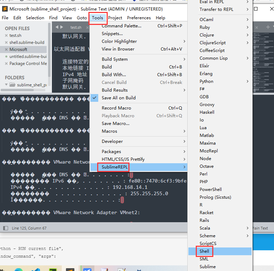Toggle sidebar icon in status bar
Viewport: 274px width, 271px height.
click(6, 228)
